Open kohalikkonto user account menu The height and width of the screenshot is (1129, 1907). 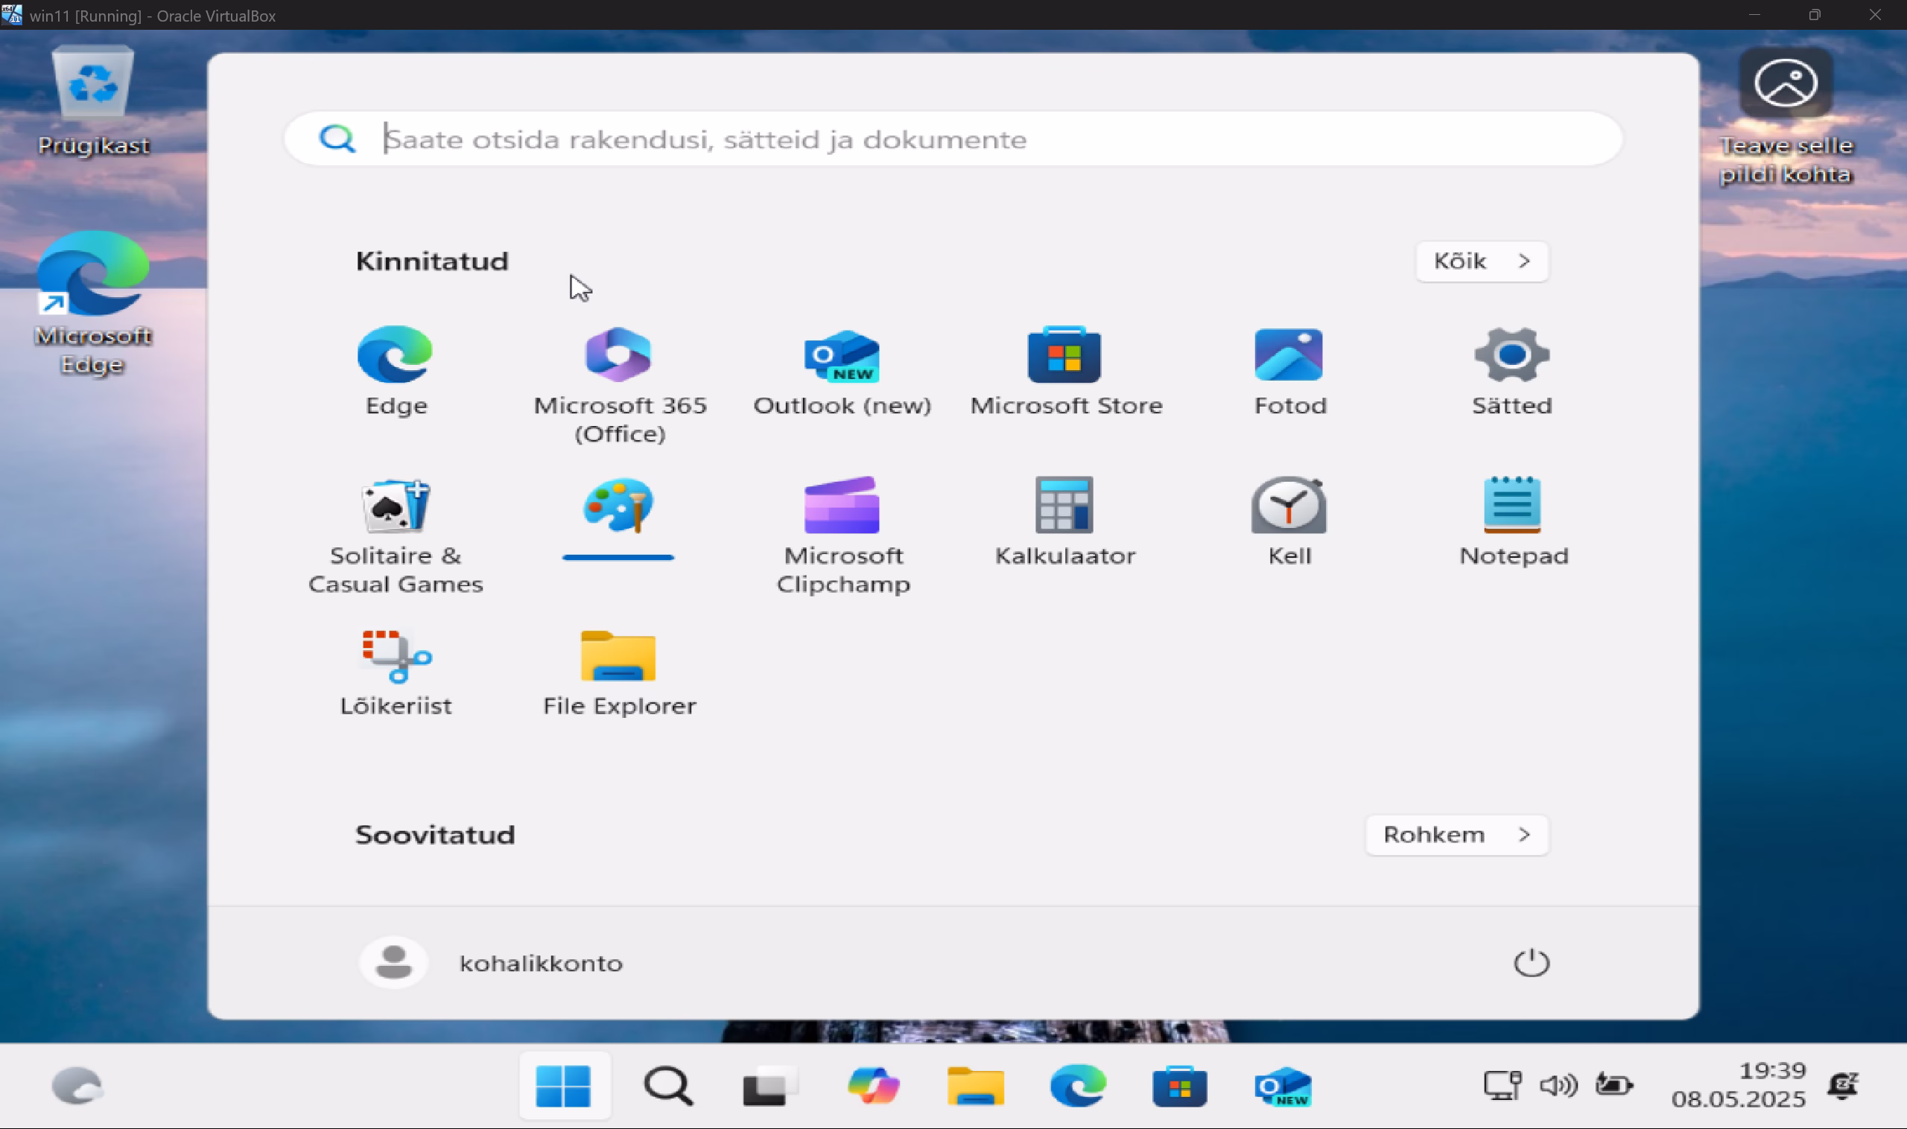[492, 963]
